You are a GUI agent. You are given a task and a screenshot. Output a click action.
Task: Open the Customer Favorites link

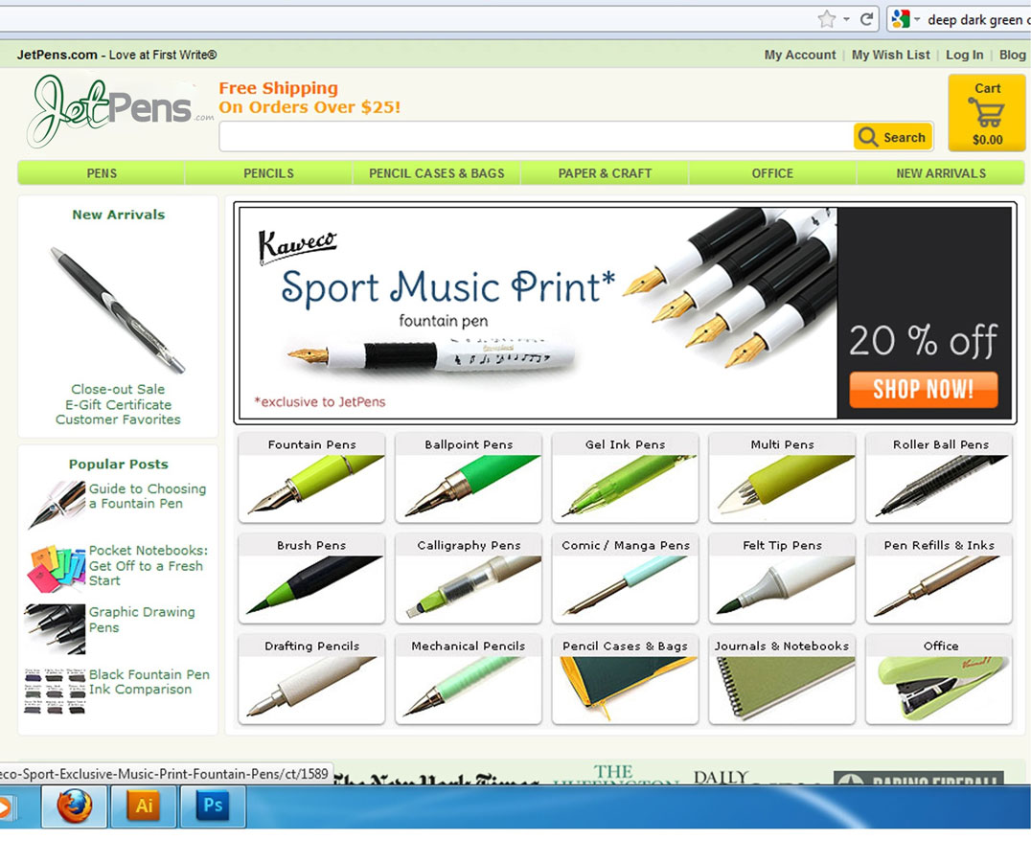click(x=119, y=420)
